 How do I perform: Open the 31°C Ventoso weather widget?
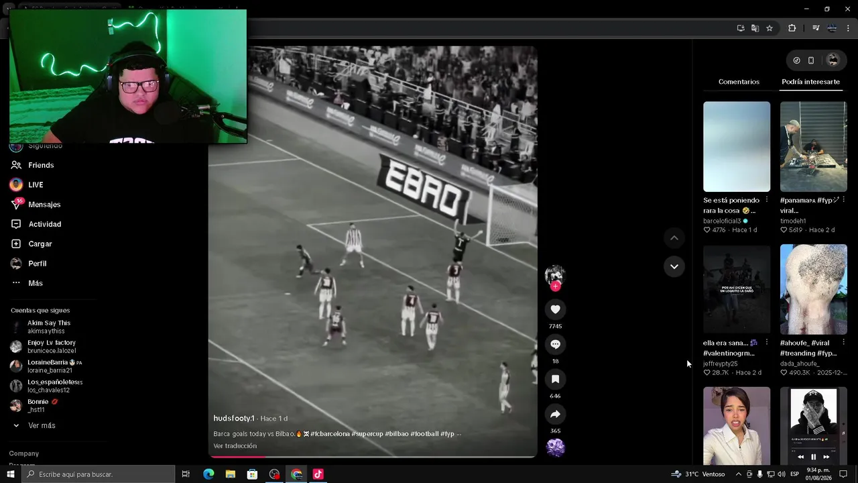click(x=698, y=474)
